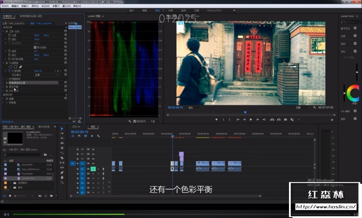Play the program monitor video
362x218 pixels.
click(251, 119)
